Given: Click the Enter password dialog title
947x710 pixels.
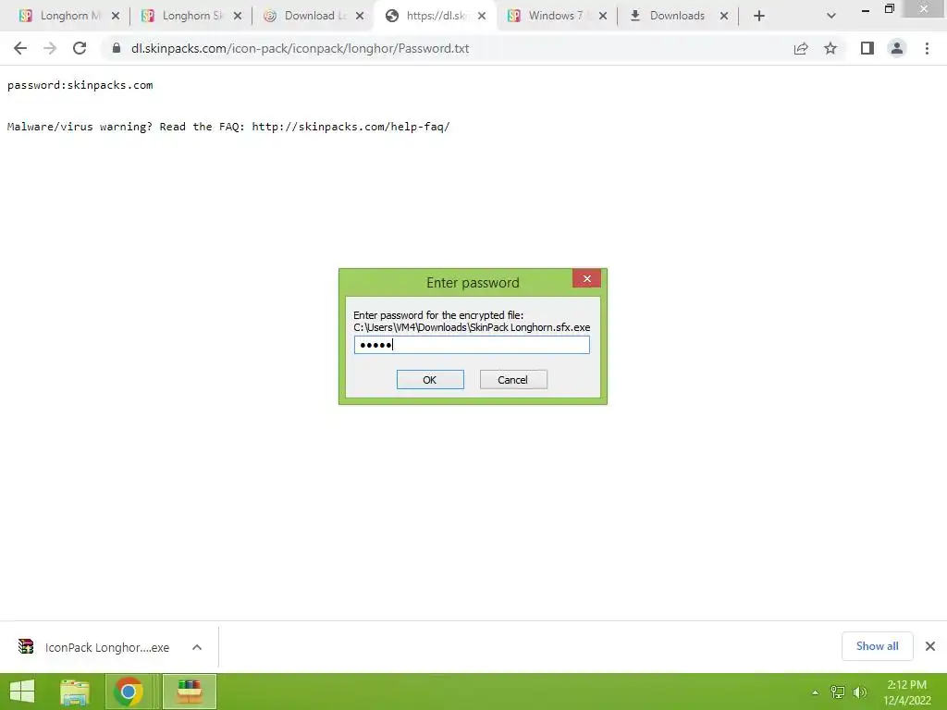Looking at the screenshot, I should point(473,283).
